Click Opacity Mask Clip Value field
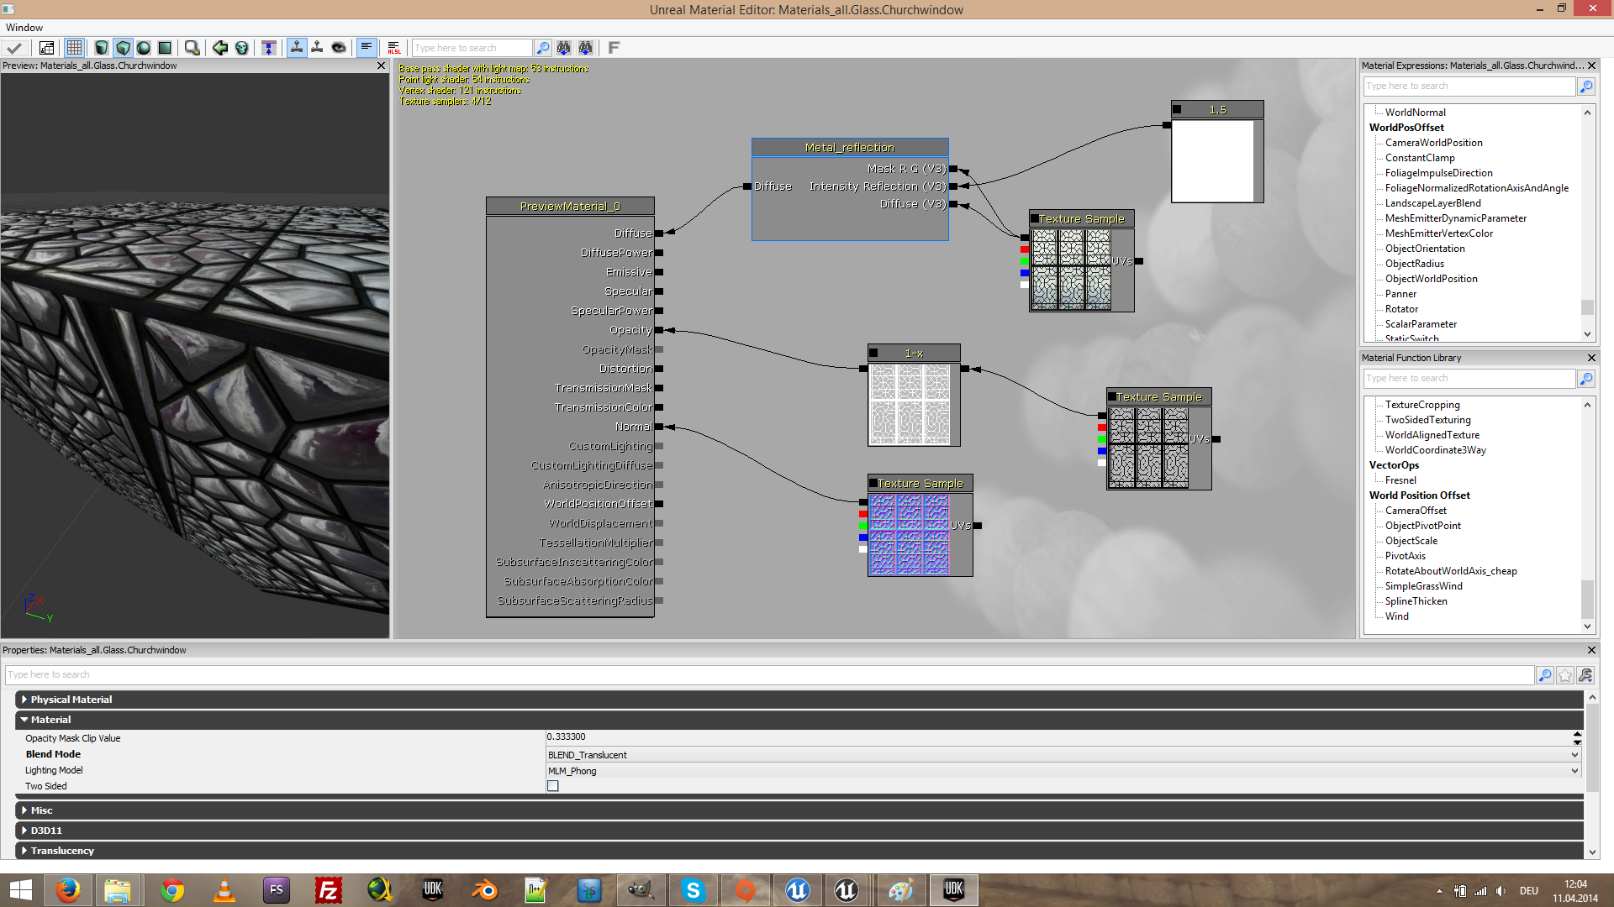The height and width of the screenshot is (907, 1614). 1058,737
